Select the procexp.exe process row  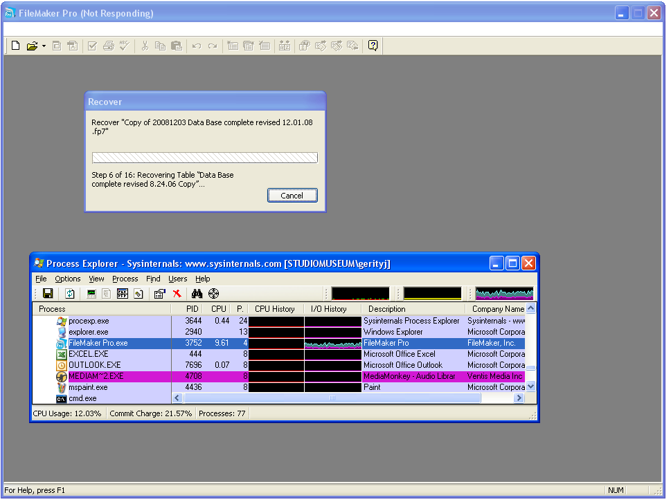tap(279, 321)
